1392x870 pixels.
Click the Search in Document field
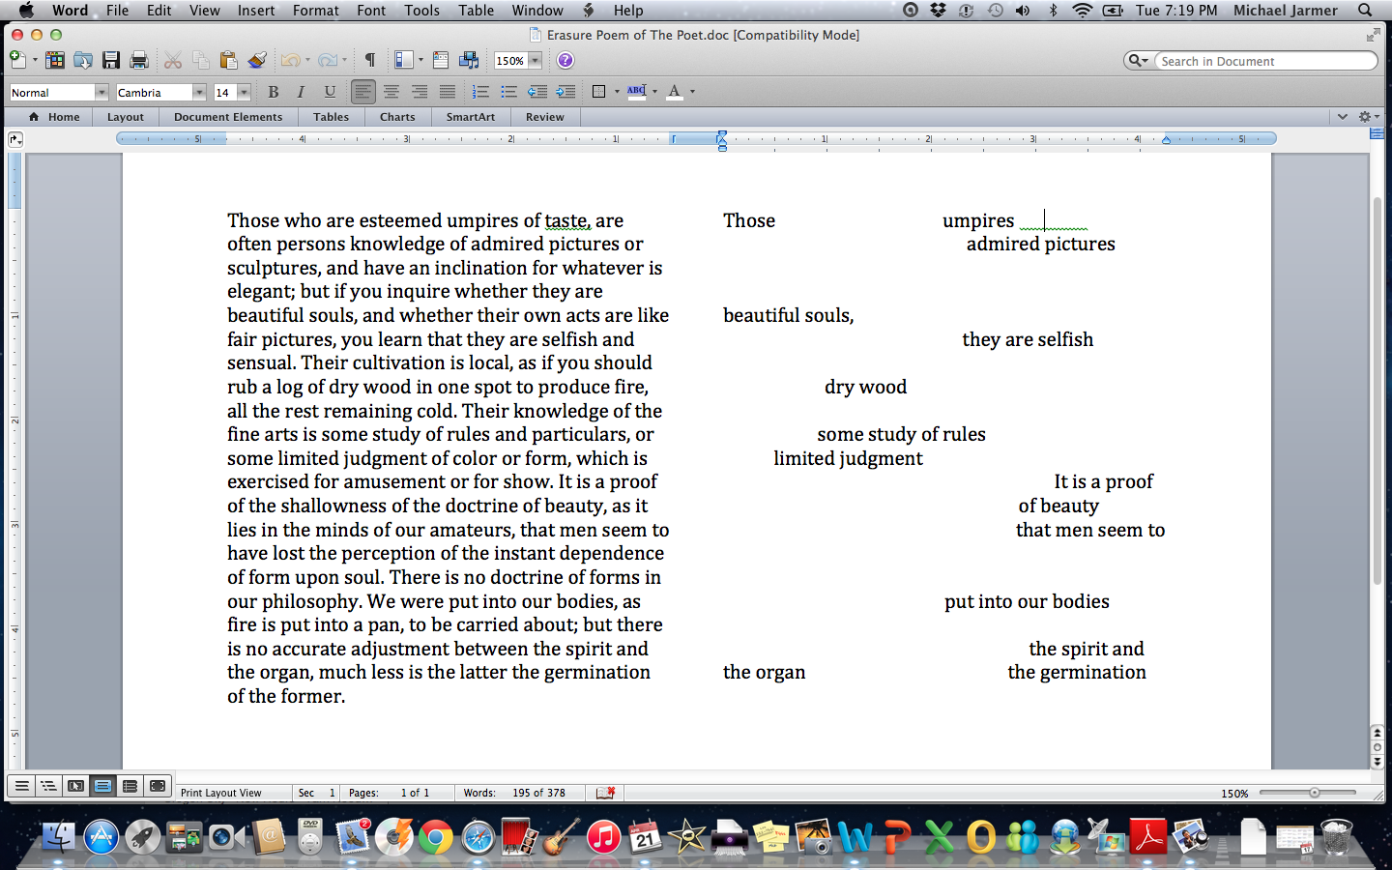(x=1264, y=61)
